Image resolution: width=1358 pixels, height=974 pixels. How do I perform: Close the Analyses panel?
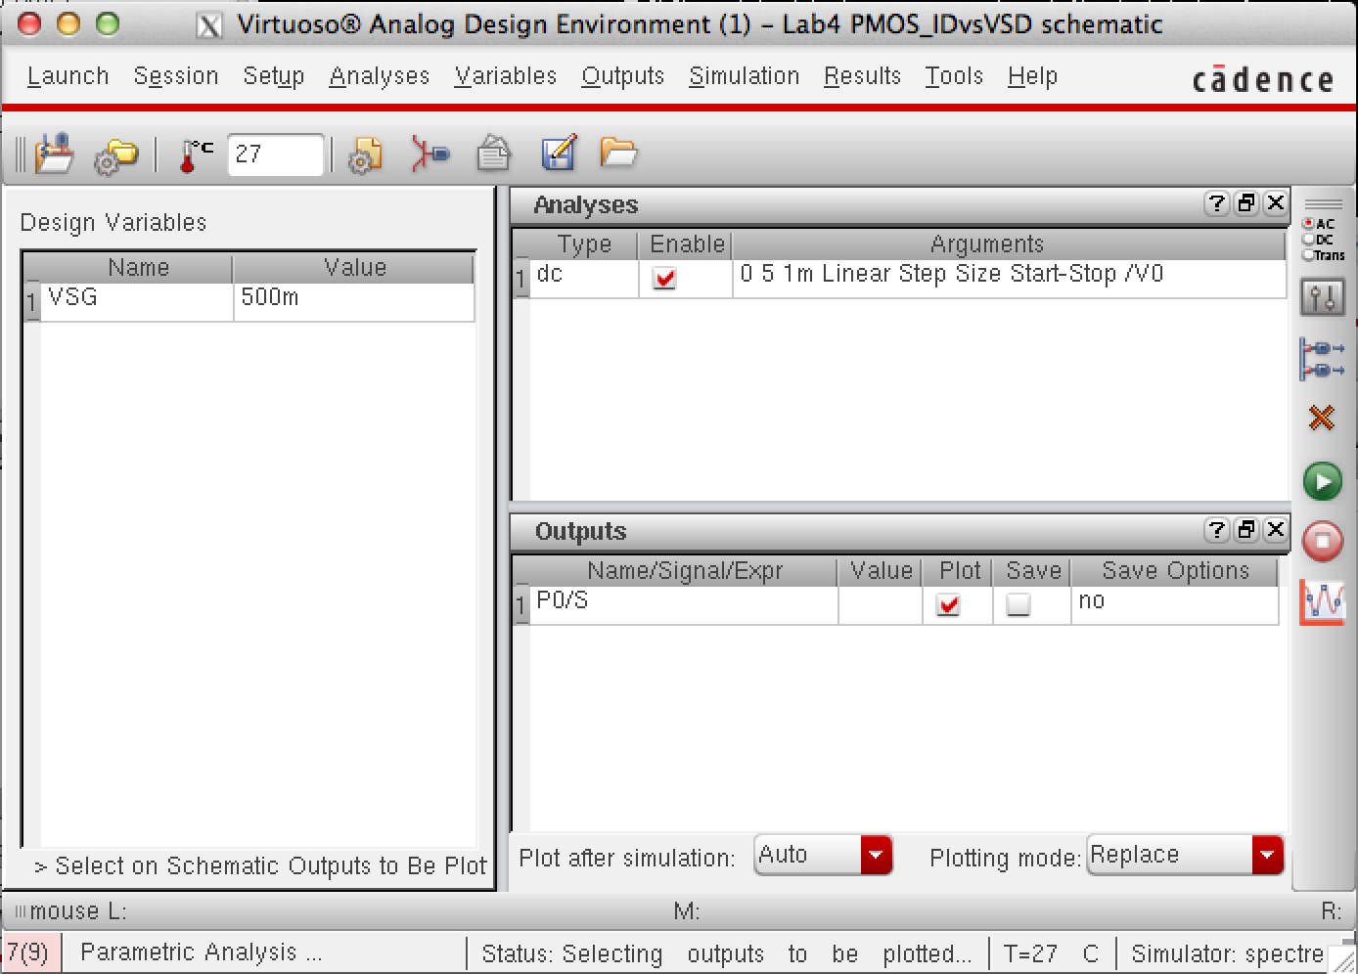click(1276, 203)
